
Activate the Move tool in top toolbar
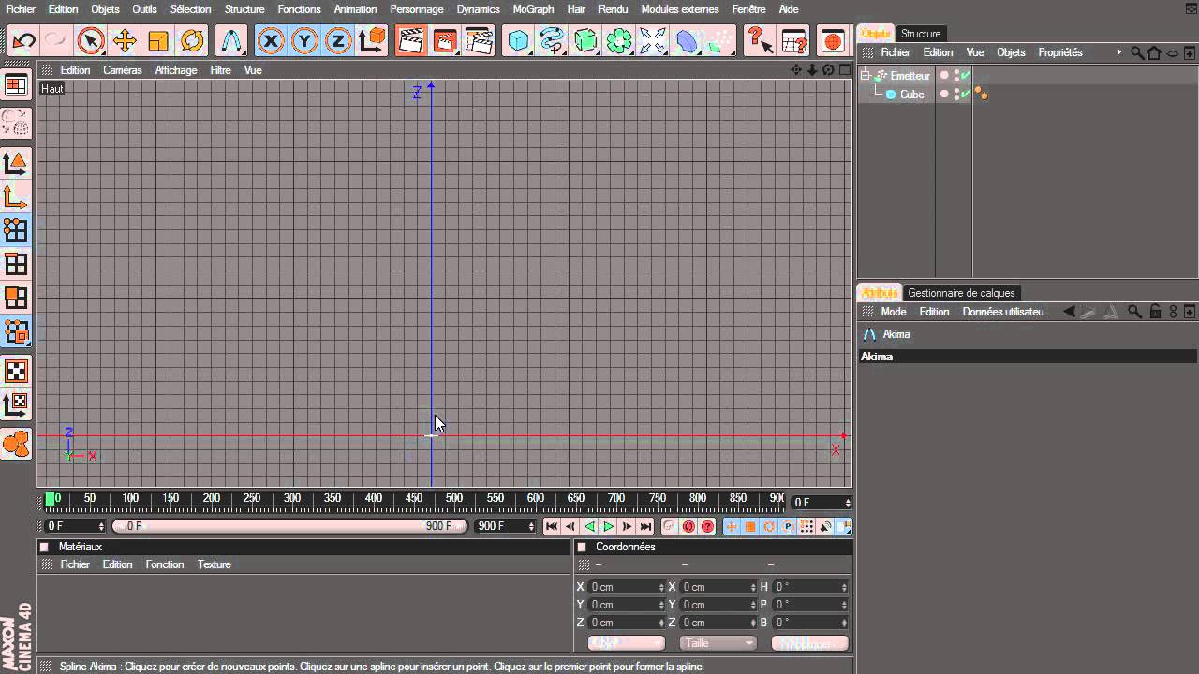click(125, 41)
